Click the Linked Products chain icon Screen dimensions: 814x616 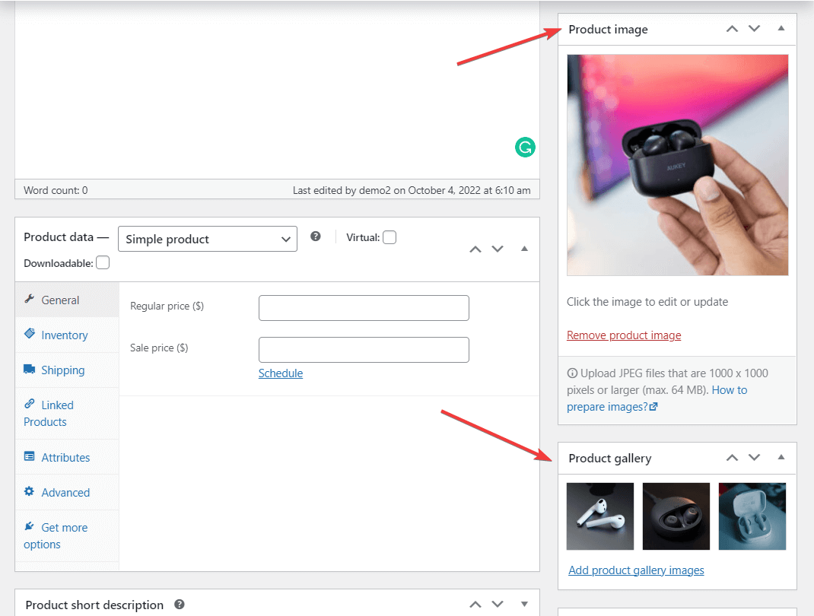tap(30, 404)
